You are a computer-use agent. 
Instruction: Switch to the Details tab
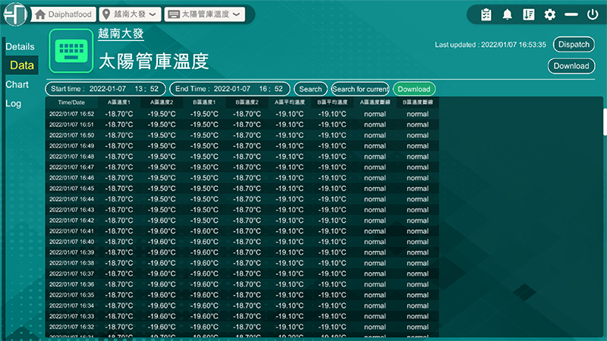pos(20,47)
